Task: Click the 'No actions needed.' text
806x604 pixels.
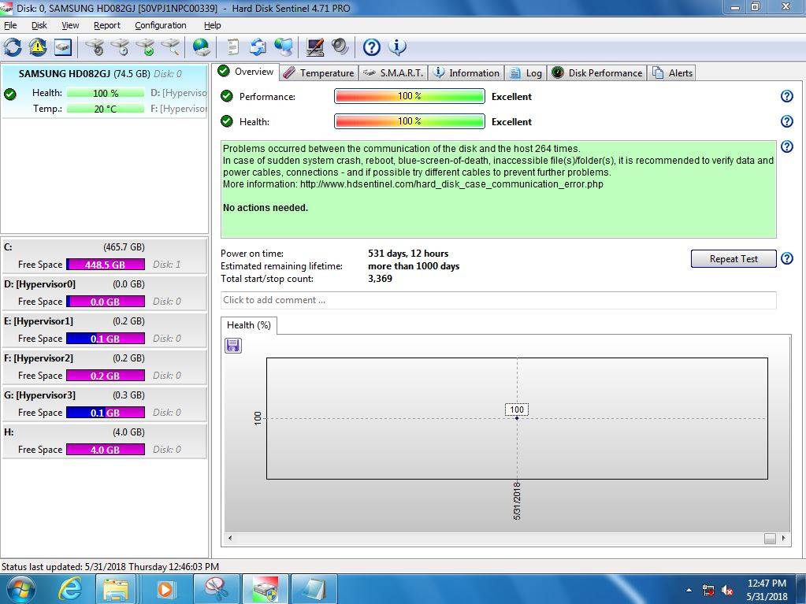Action: [x=266, y=207]
